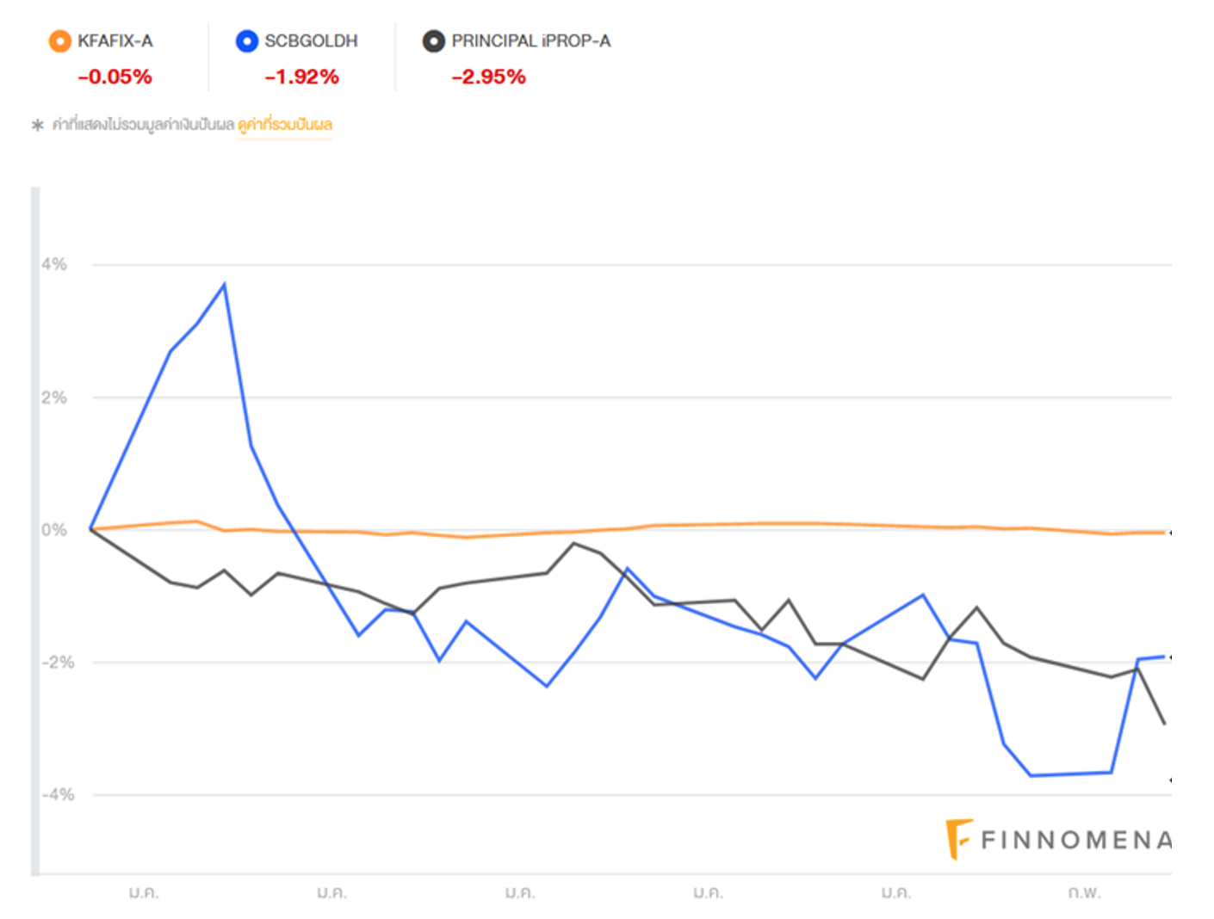Click the Finnomena orange F logo
This screenshot has width=1214, height=919.
[957, 838]
